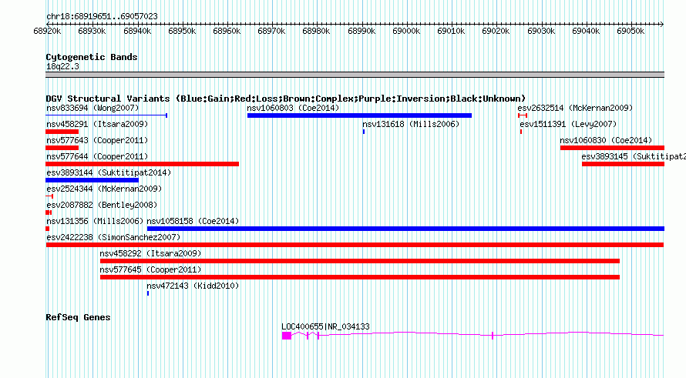
Task: Select the nsv1060803 (Coe2014) blue gain bar
Action: click(359, 115)
